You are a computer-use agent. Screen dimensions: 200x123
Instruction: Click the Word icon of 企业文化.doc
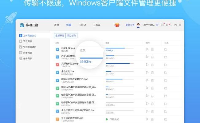click(57, 73)
